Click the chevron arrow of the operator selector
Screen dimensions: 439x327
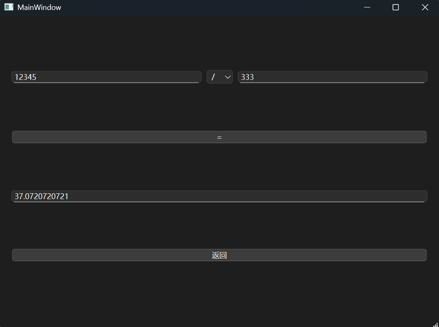pos(228,77)
